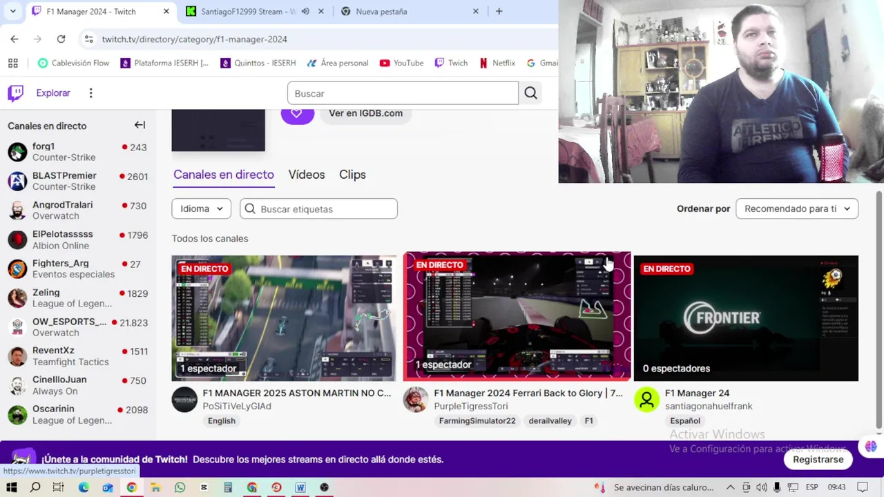The height and width of the screenshot is (497, 884).
Task: Open Plataforma IESERH bookmark
Action: 164,63
